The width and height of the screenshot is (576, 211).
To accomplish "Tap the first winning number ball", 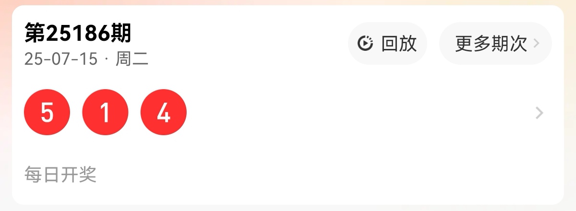I will (x=47, y=113).
